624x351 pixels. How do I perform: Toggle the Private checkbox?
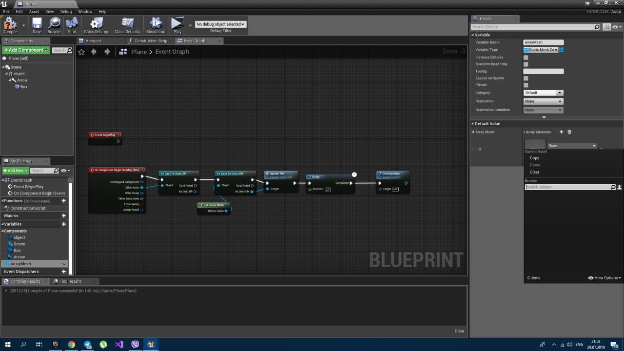click(526, 85)
